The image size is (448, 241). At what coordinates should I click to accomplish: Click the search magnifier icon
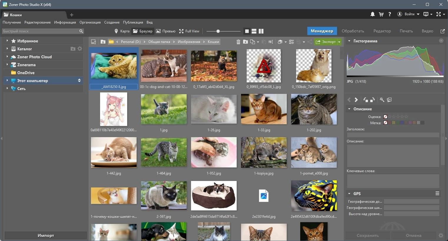click(x=81, y=31)
